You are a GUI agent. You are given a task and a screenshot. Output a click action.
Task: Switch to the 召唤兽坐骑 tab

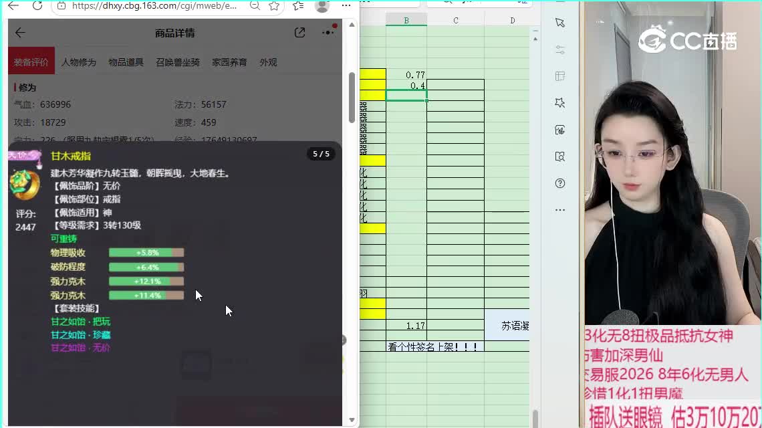(178, 62)
